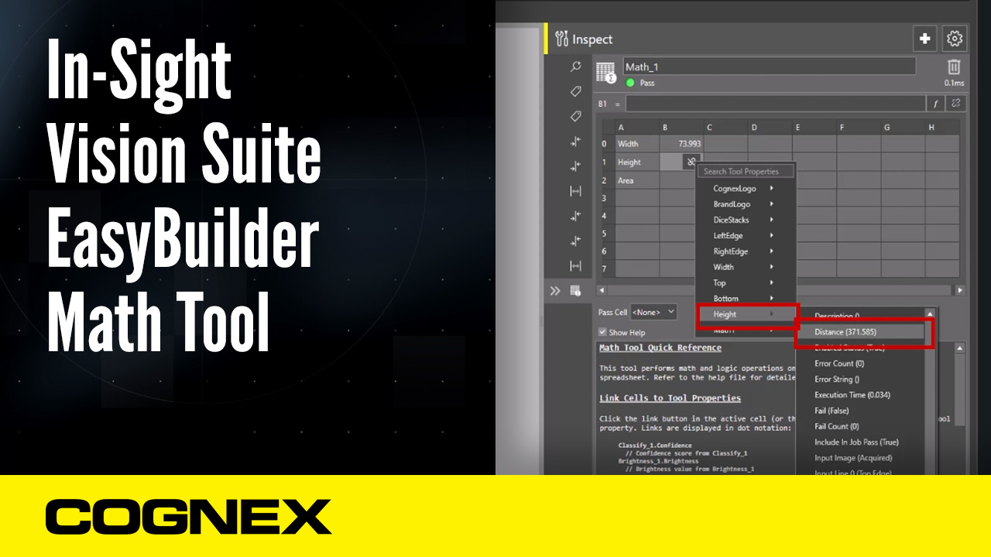
Task: Click column header F
Action: (859, 128)
